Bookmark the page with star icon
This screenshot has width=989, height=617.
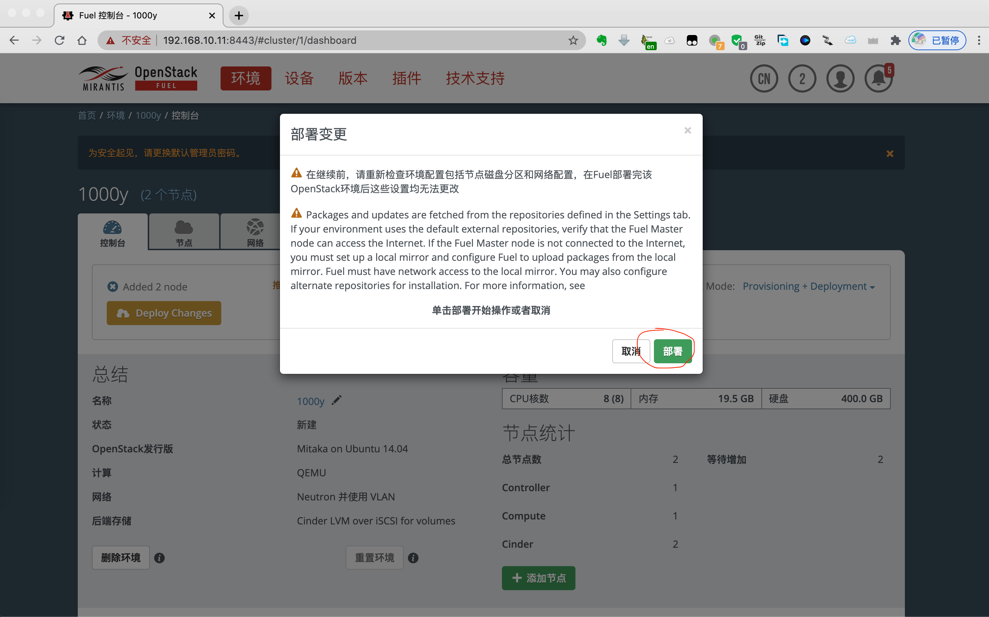(x=573, y=40)
